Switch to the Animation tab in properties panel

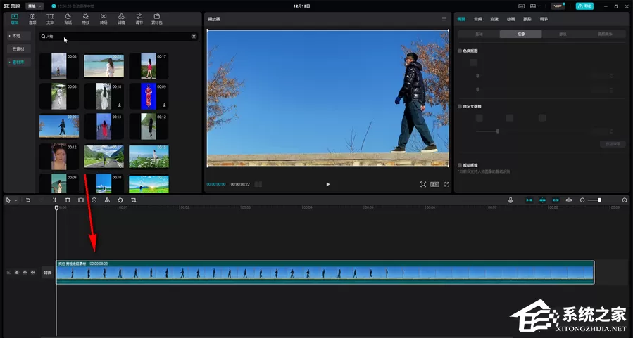[x=510, y=19]
